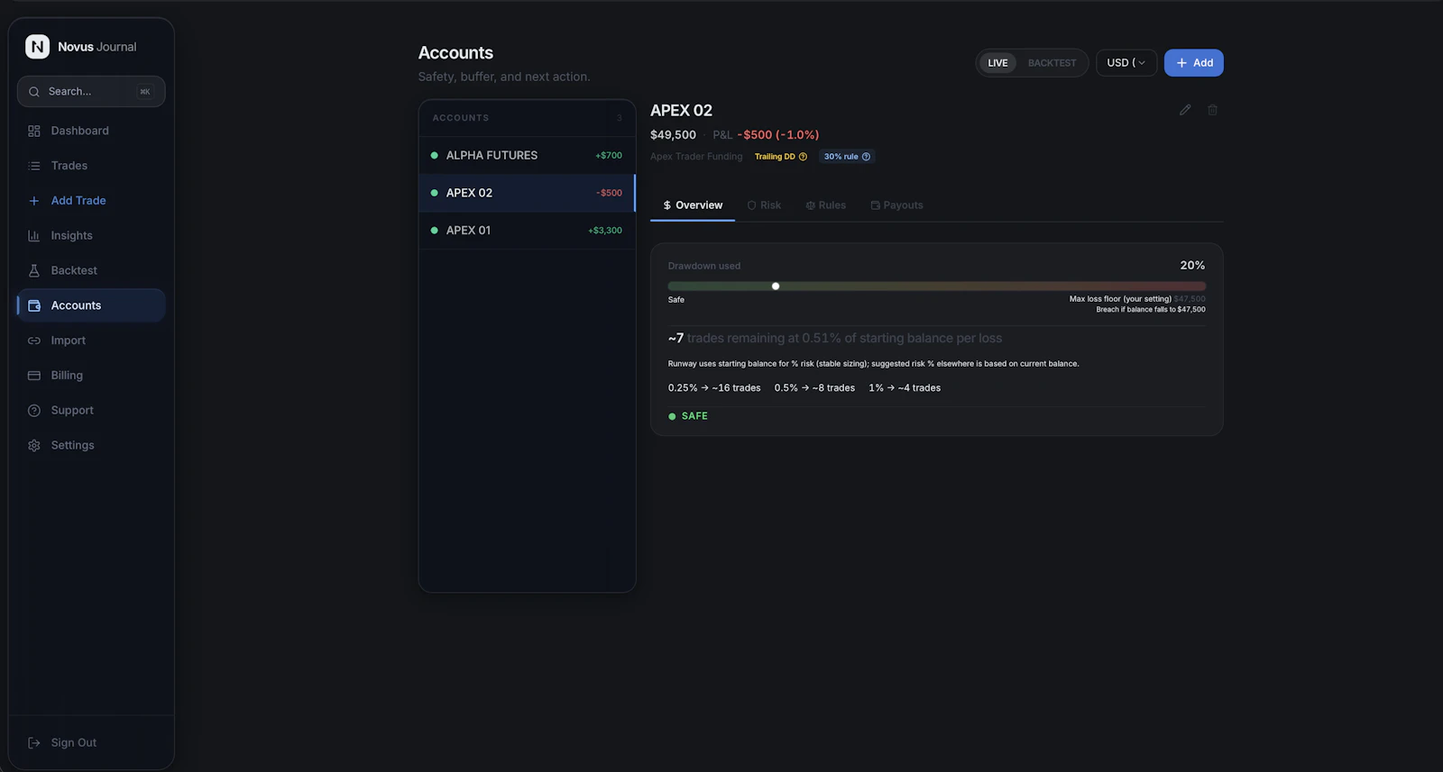
Task: Click the drawdown used slider handle
Action: click(776, 286)
